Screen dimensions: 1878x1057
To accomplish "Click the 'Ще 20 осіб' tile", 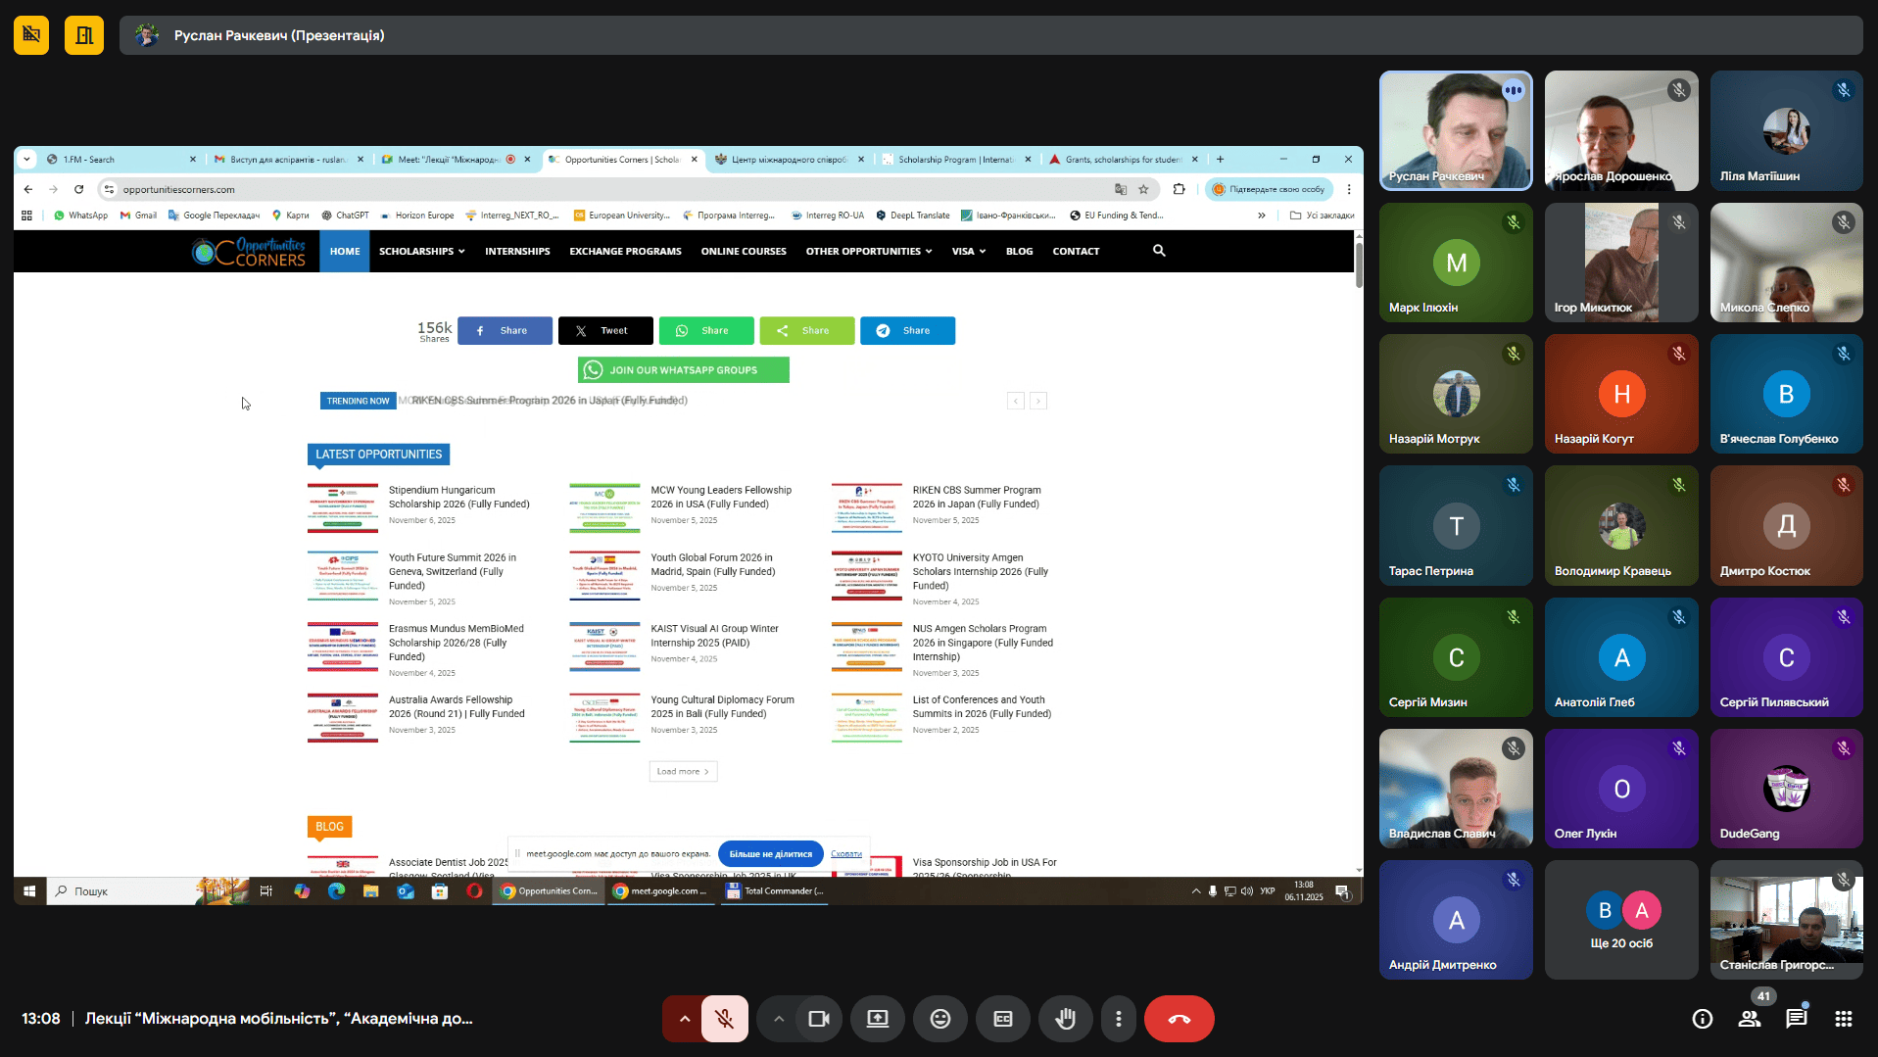I will pos(1621,920).
